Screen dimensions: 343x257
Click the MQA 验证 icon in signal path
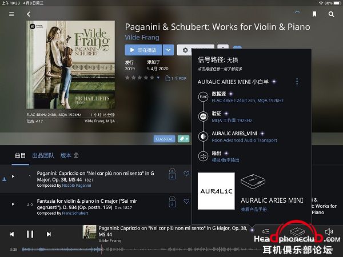[203, 117]
